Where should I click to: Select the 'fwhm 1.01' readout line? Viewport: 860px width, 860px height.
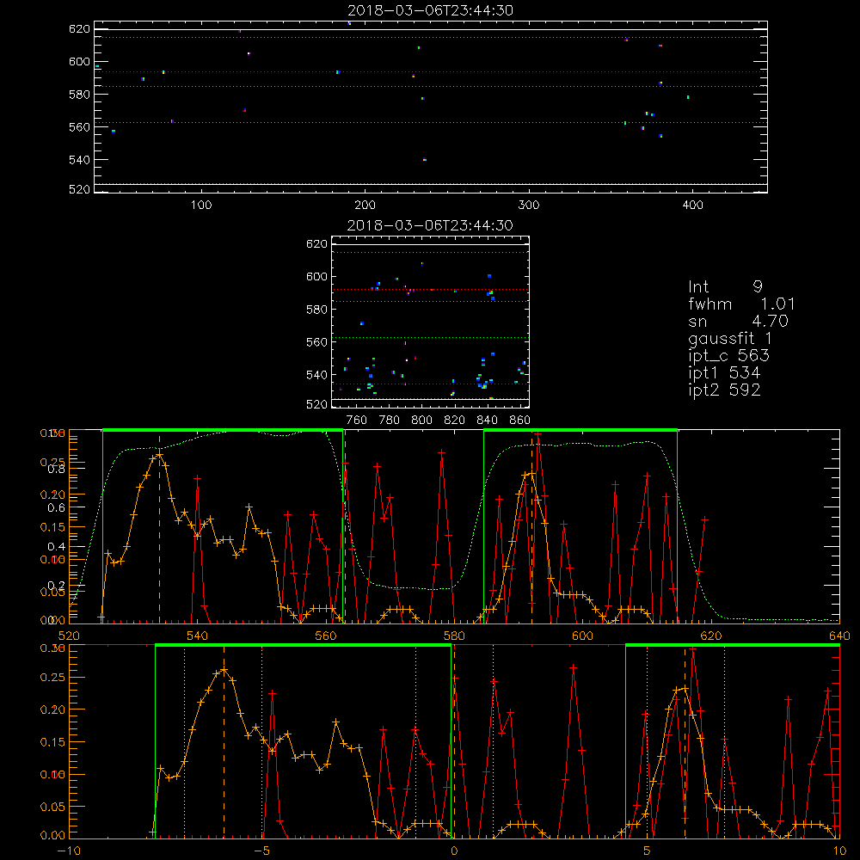coord(741,304)
